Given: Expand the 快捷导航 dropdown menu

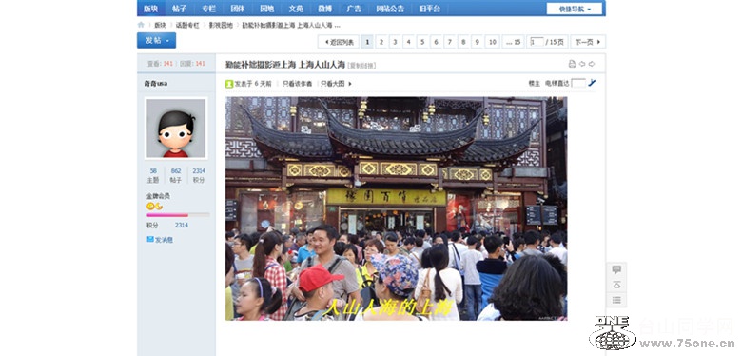Looking at the screenshot, I should click(575, 9).
